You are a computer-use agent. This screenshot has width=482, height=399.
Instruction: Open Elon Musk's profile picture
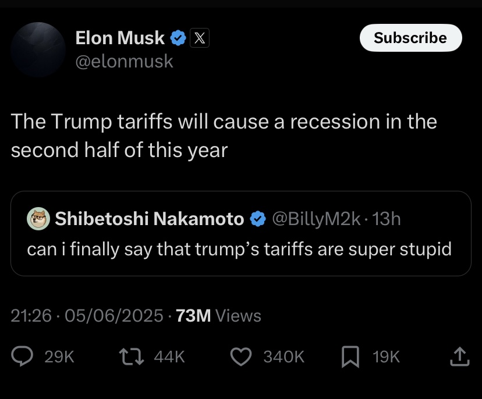tap(38, 49)
